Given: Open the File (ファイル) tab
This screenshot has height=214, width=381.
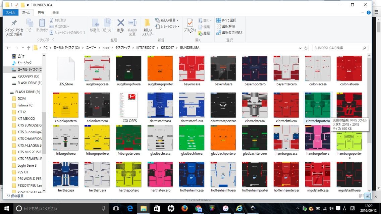Looking at the screenshot, I should click(10, 12).
